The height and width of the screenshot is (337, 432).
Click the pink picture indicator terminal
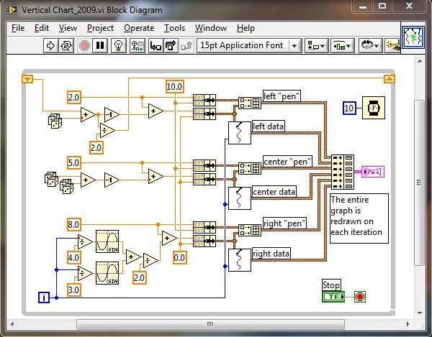(374, 171)
